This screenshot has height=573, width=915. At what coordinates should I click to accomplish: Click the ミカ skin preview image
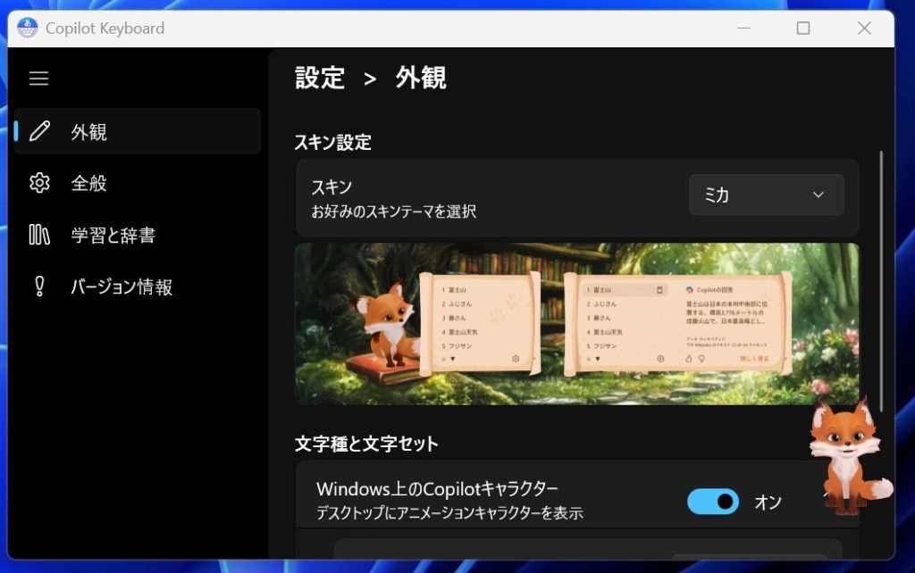576,323
